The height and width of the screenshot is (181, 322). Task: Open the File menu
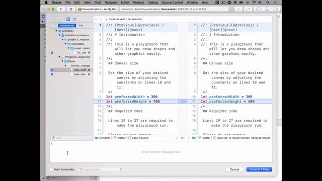coord(68,3)
